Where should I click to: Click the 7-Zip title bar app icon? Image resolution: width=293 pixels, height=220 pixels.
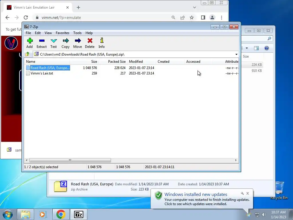tap(27, 27)
